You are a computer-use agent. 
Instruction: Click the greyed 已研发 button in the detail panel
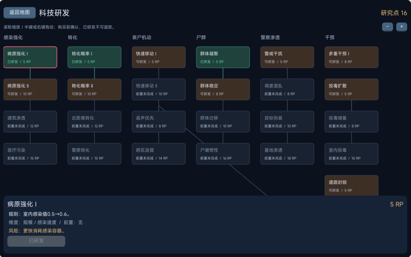click(x=36, y=241)
